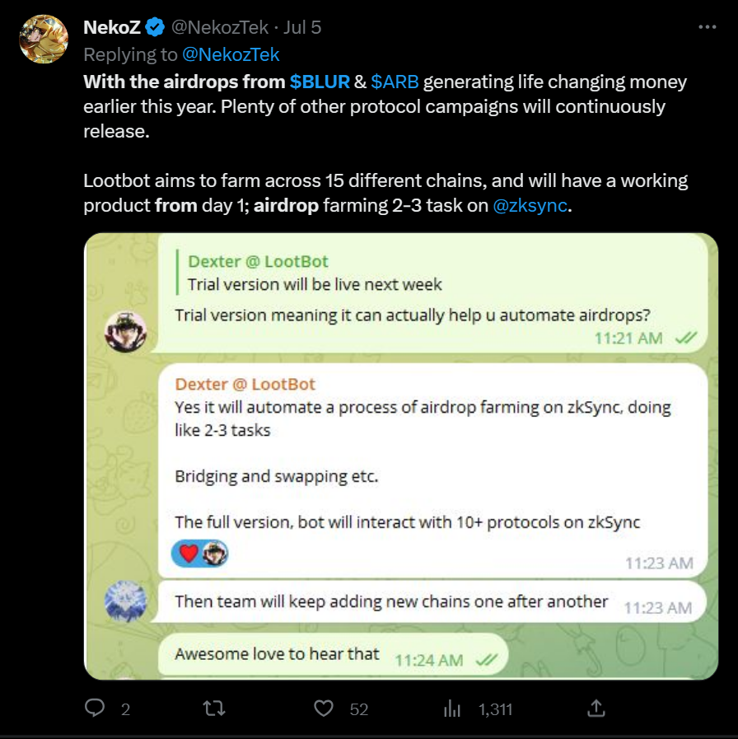Click the chat avatar beside 11:21 AM message
This screenshot has width=738, height=739.
click(x=126, y=332)
